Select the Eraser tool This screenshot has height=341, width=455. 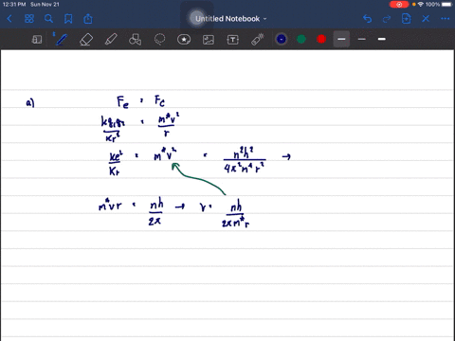click(86, 40)
